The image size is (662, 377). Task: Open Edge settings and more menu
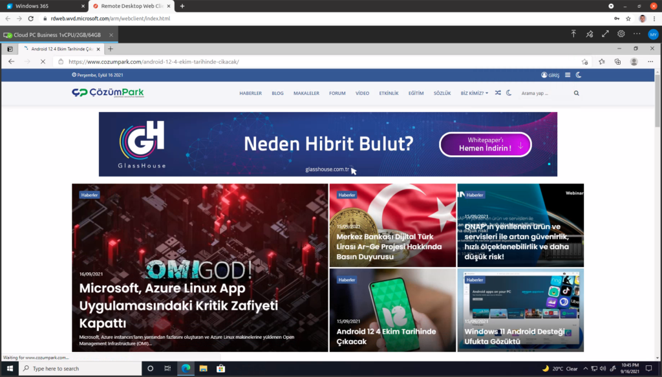pos(650,61)
